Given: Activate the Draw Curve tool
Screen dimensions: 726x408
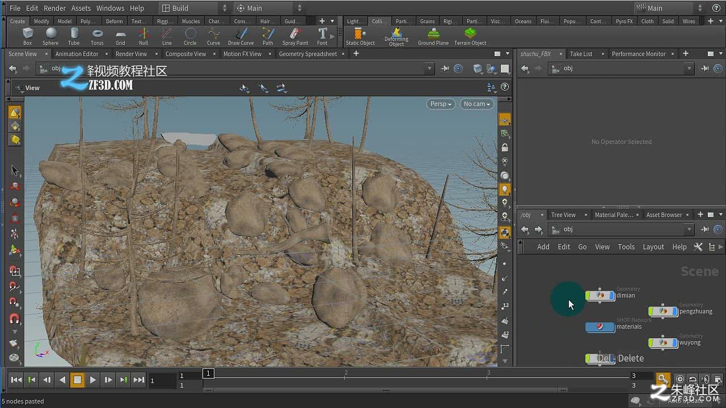Looking at the screenshot, I should tap(240, 37).
